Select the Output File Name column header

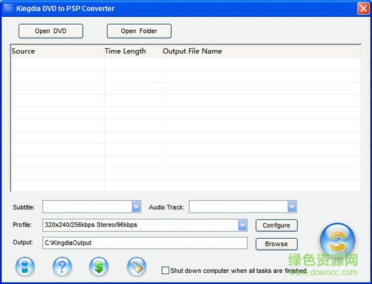point(262,51)
